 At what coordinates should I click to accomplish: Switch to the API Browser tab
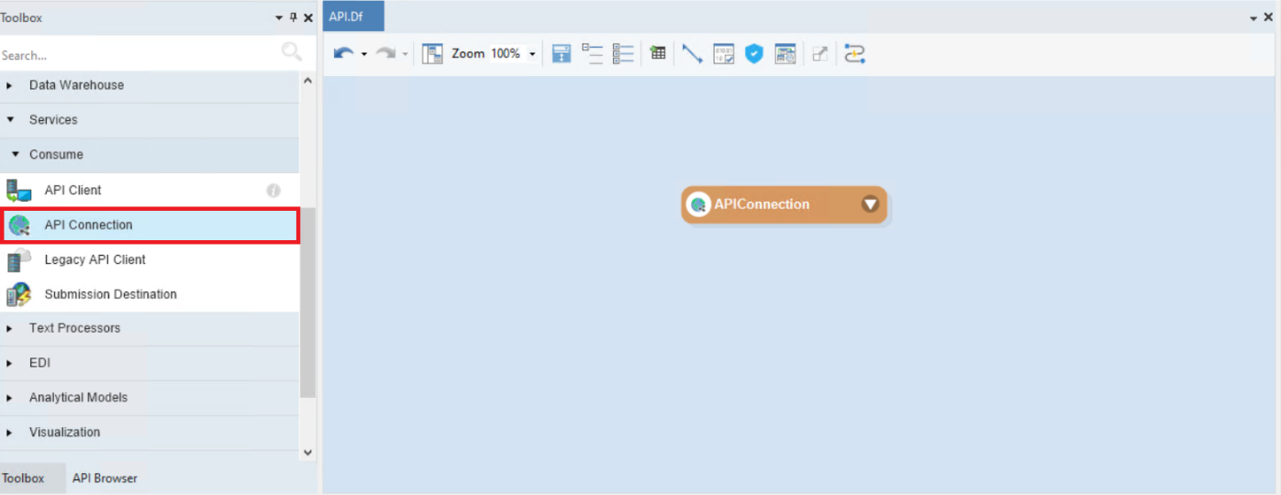click(105, 478)
